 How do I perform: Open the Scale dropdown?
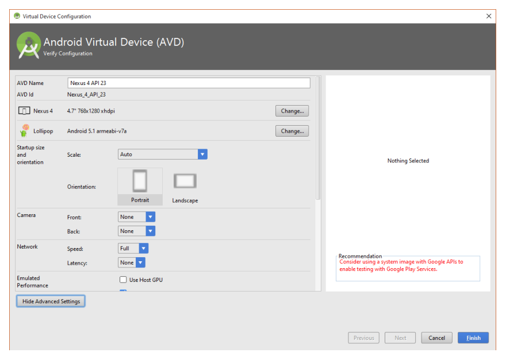pos(163,154)
